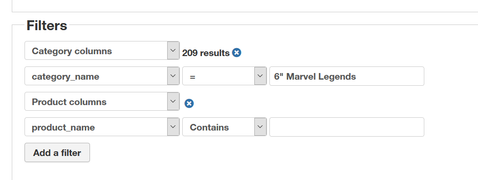Image resolution: width=478 pixels, height=180 pixels.
Task: Focus the 6" Marvel Legends value field
Action: point(347,76)
